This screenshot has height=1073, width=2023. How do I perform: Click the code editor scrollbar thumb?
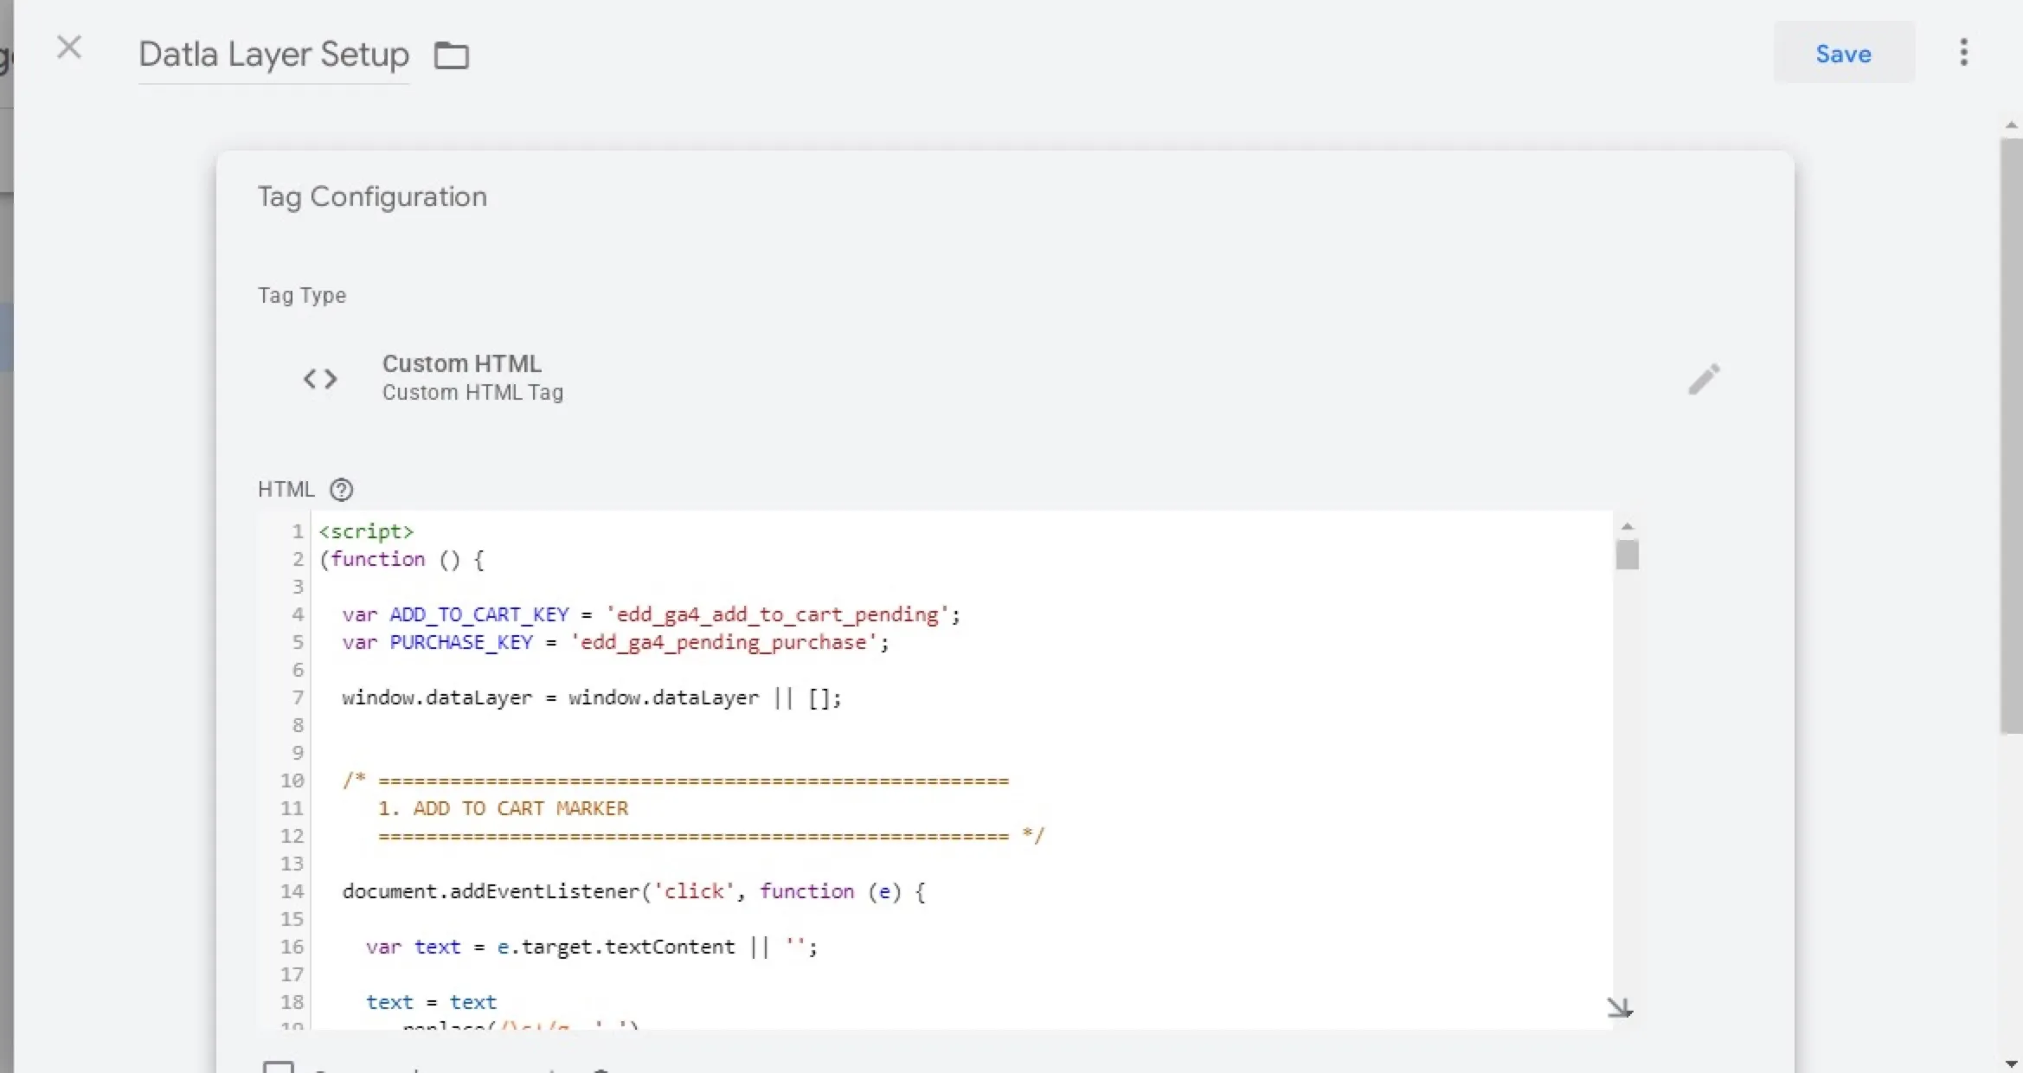pos(1627,555)
